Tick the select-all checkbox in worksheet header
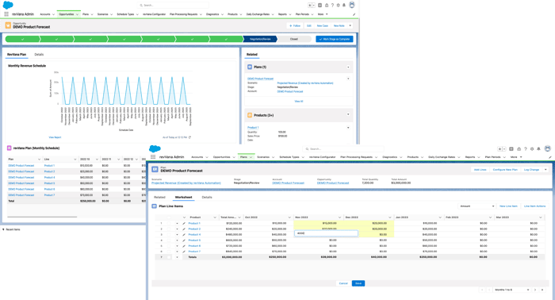555x300 pixels. point(169,217)
